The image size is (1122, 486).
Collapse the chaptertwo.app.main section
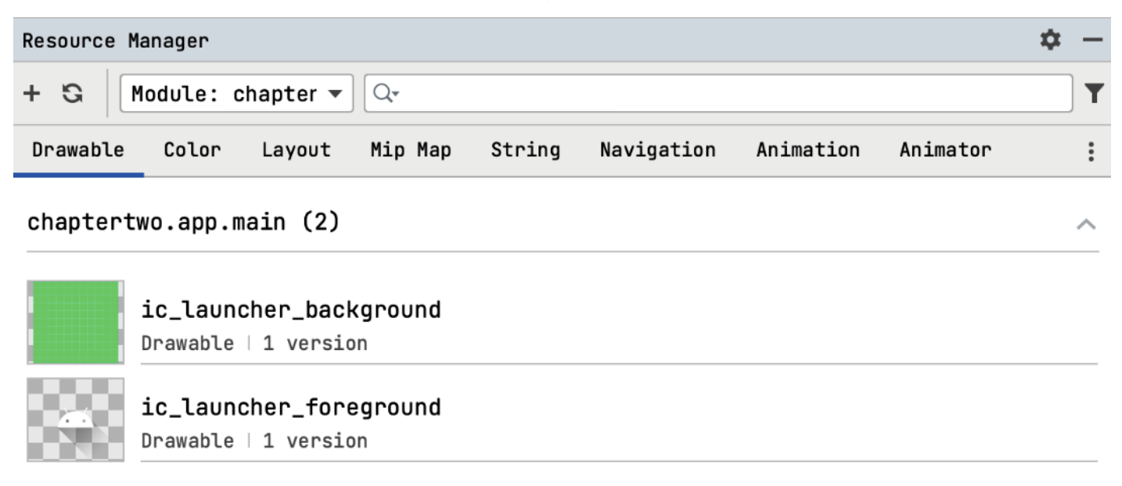click(1086, 224)
